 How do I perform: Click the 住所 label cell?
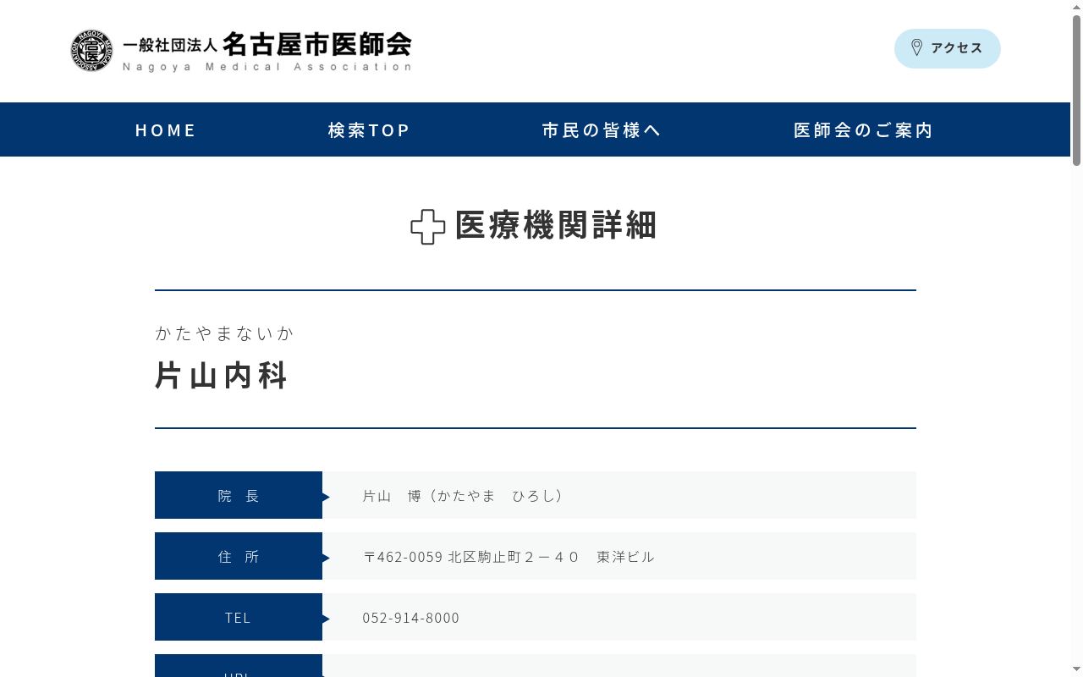tap(239, 556)
